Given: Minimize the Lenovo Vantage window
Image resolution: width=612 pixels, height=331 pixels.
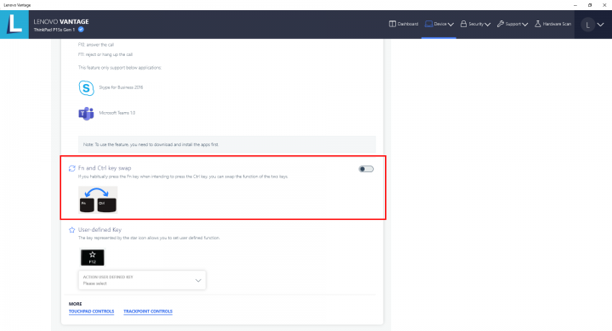Looking at the screenshot, I should click(575, 5).
